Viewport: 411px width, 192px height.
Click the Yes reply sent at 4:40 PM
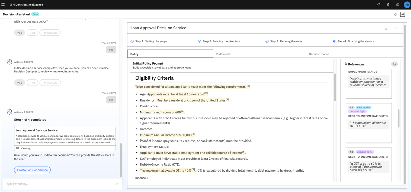tap(111, 100)
